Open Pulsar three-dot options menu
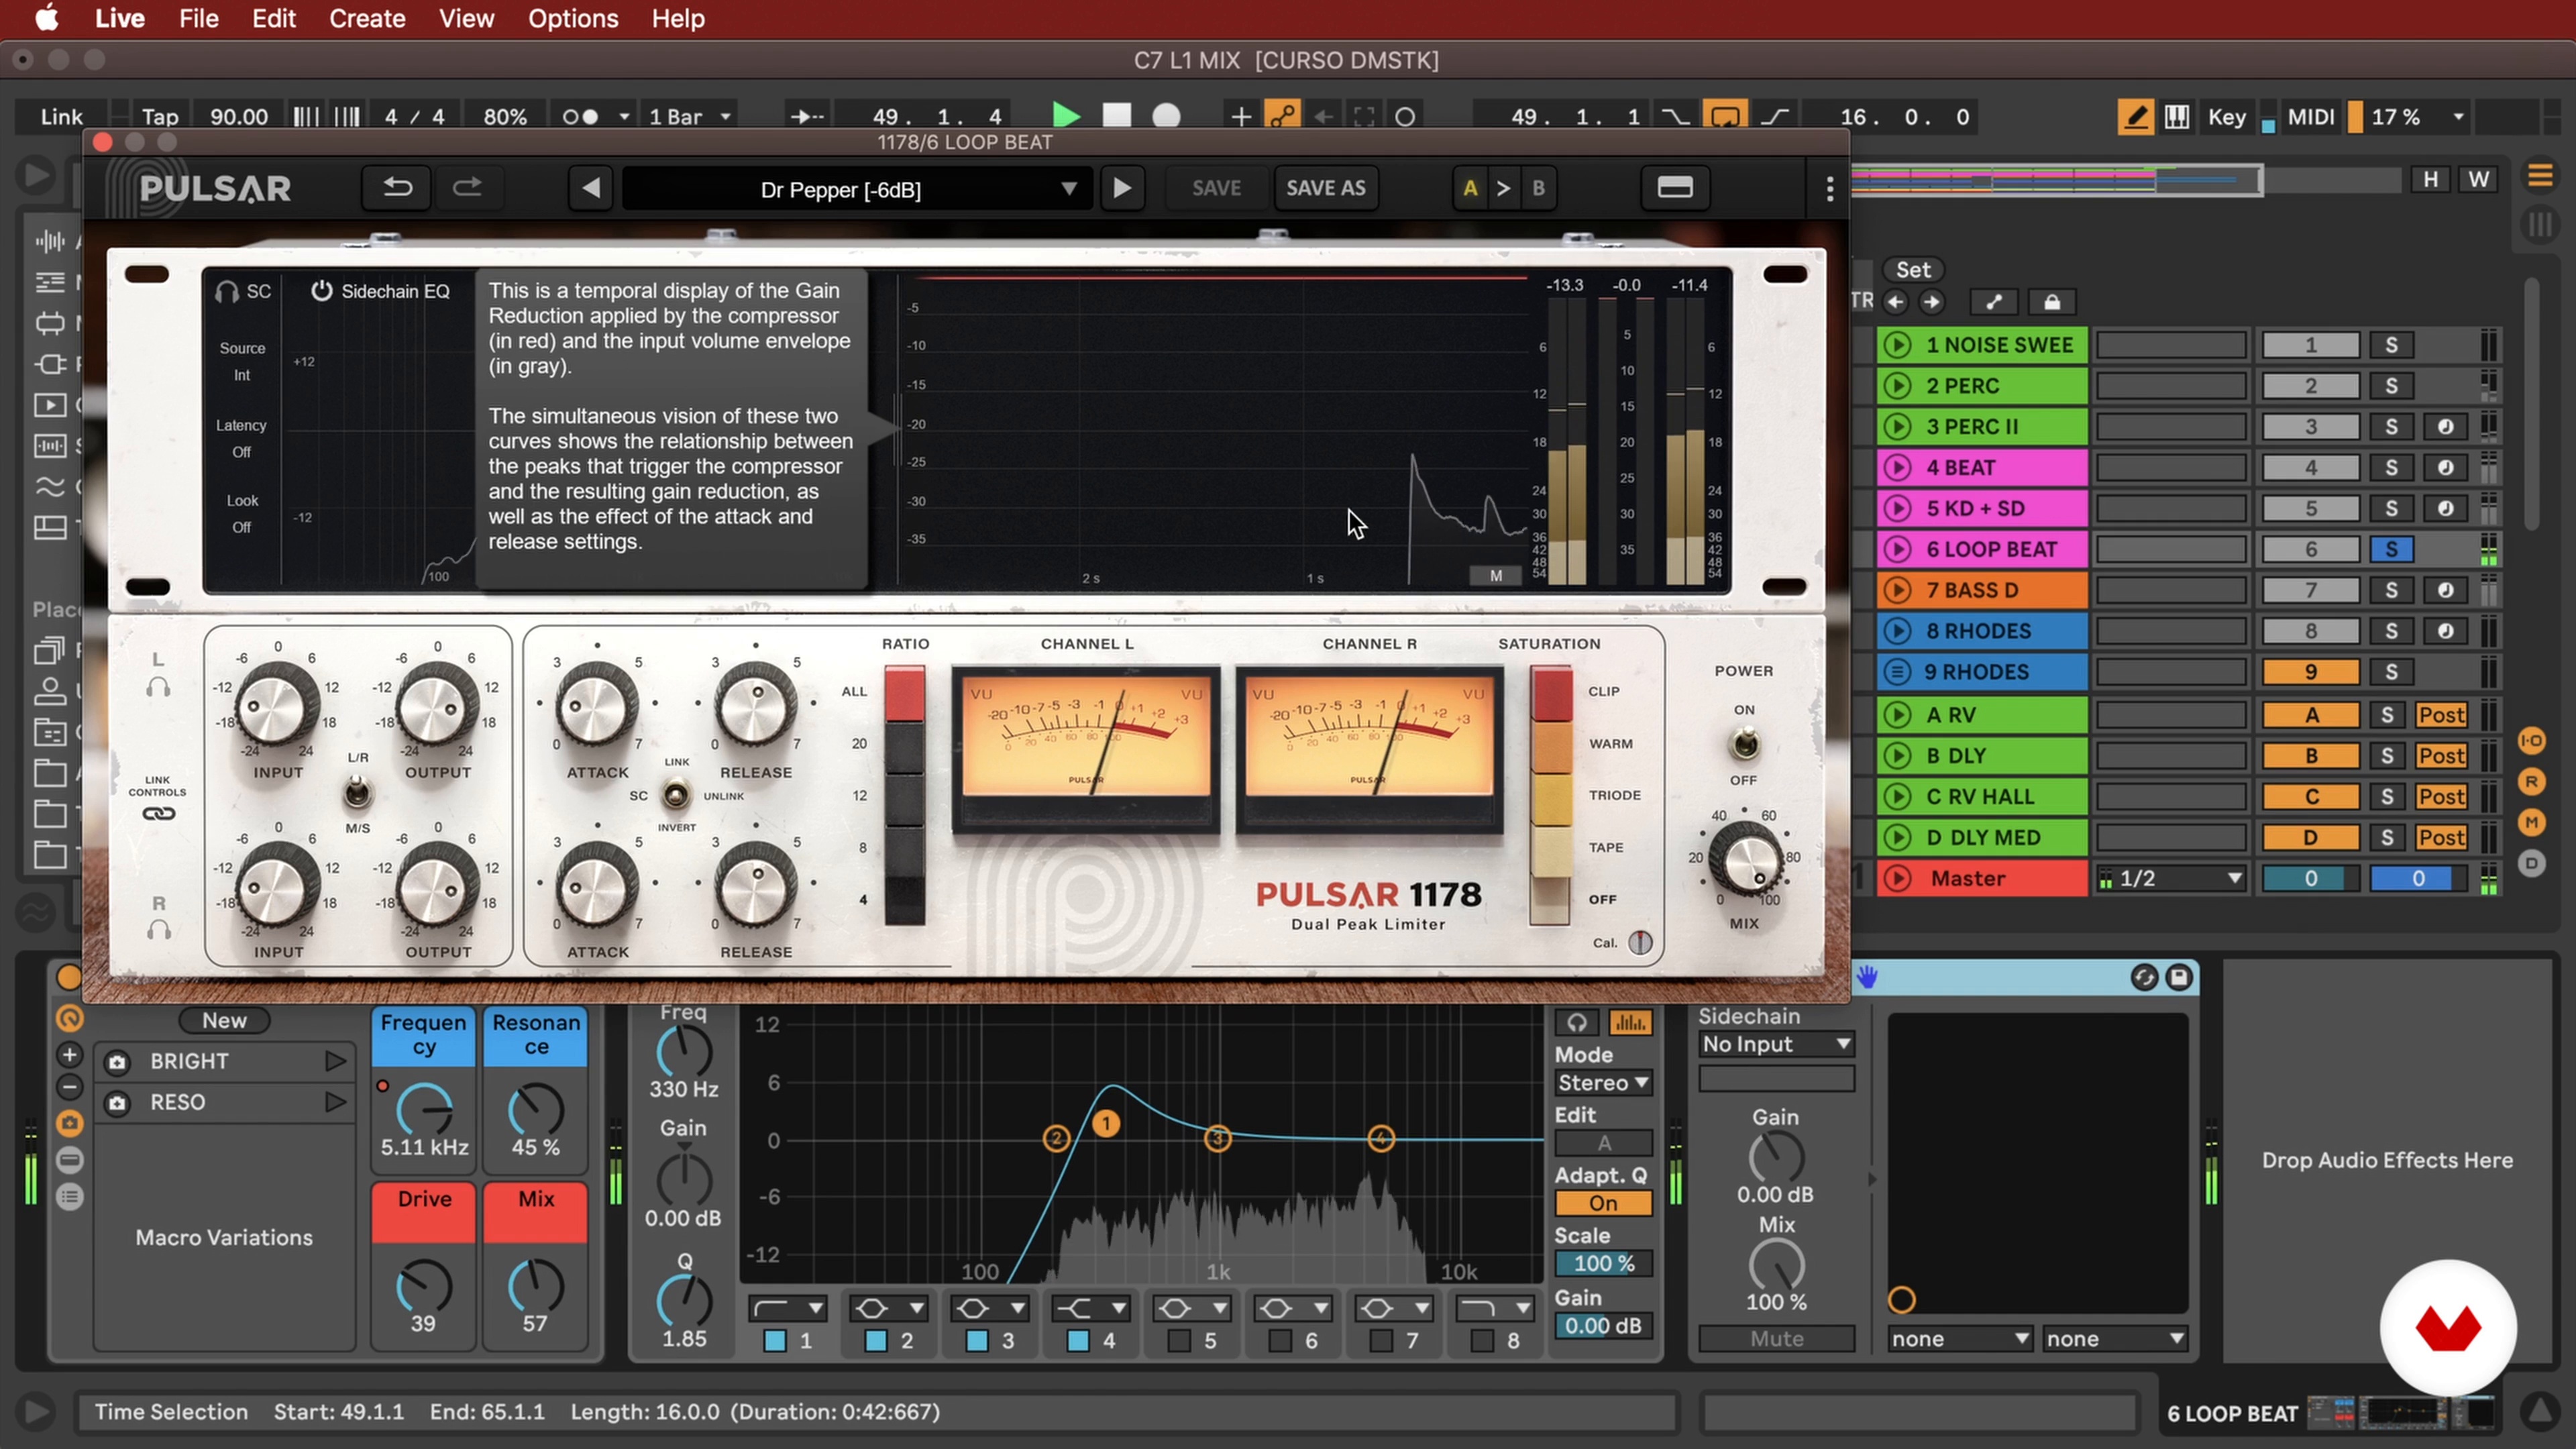2576x1449 pixels. pos(1829,188)
